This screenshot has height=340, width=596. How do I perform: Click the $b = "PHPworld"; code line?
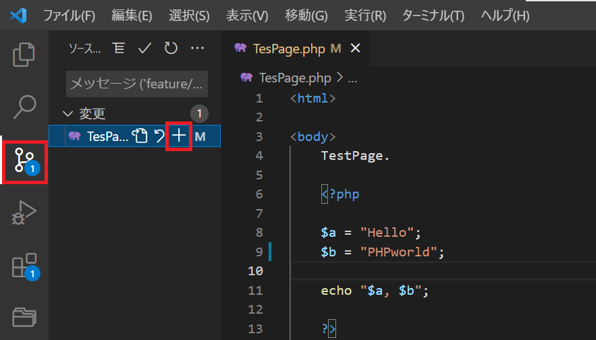coord(383,252)
